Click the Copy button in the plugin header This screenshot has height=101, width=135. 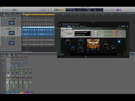pyautogui.click(x=74, y=26)
